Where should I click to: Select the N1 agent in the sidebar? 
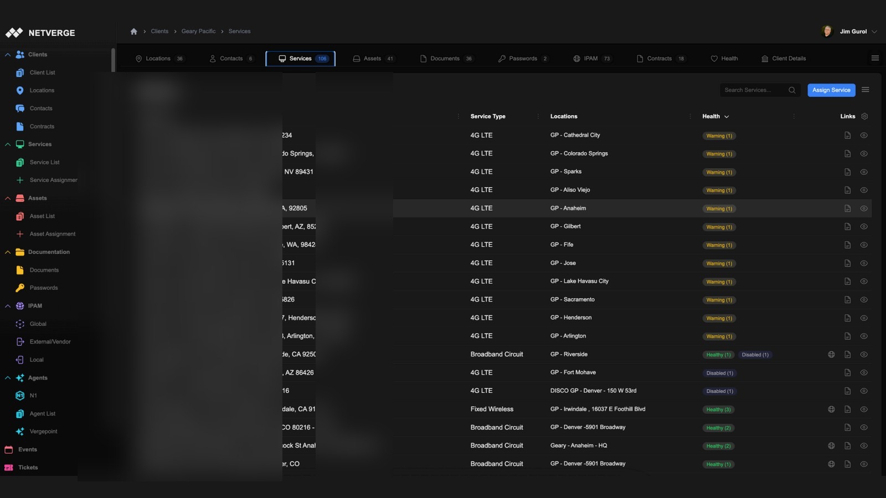(x=33, y=395)
